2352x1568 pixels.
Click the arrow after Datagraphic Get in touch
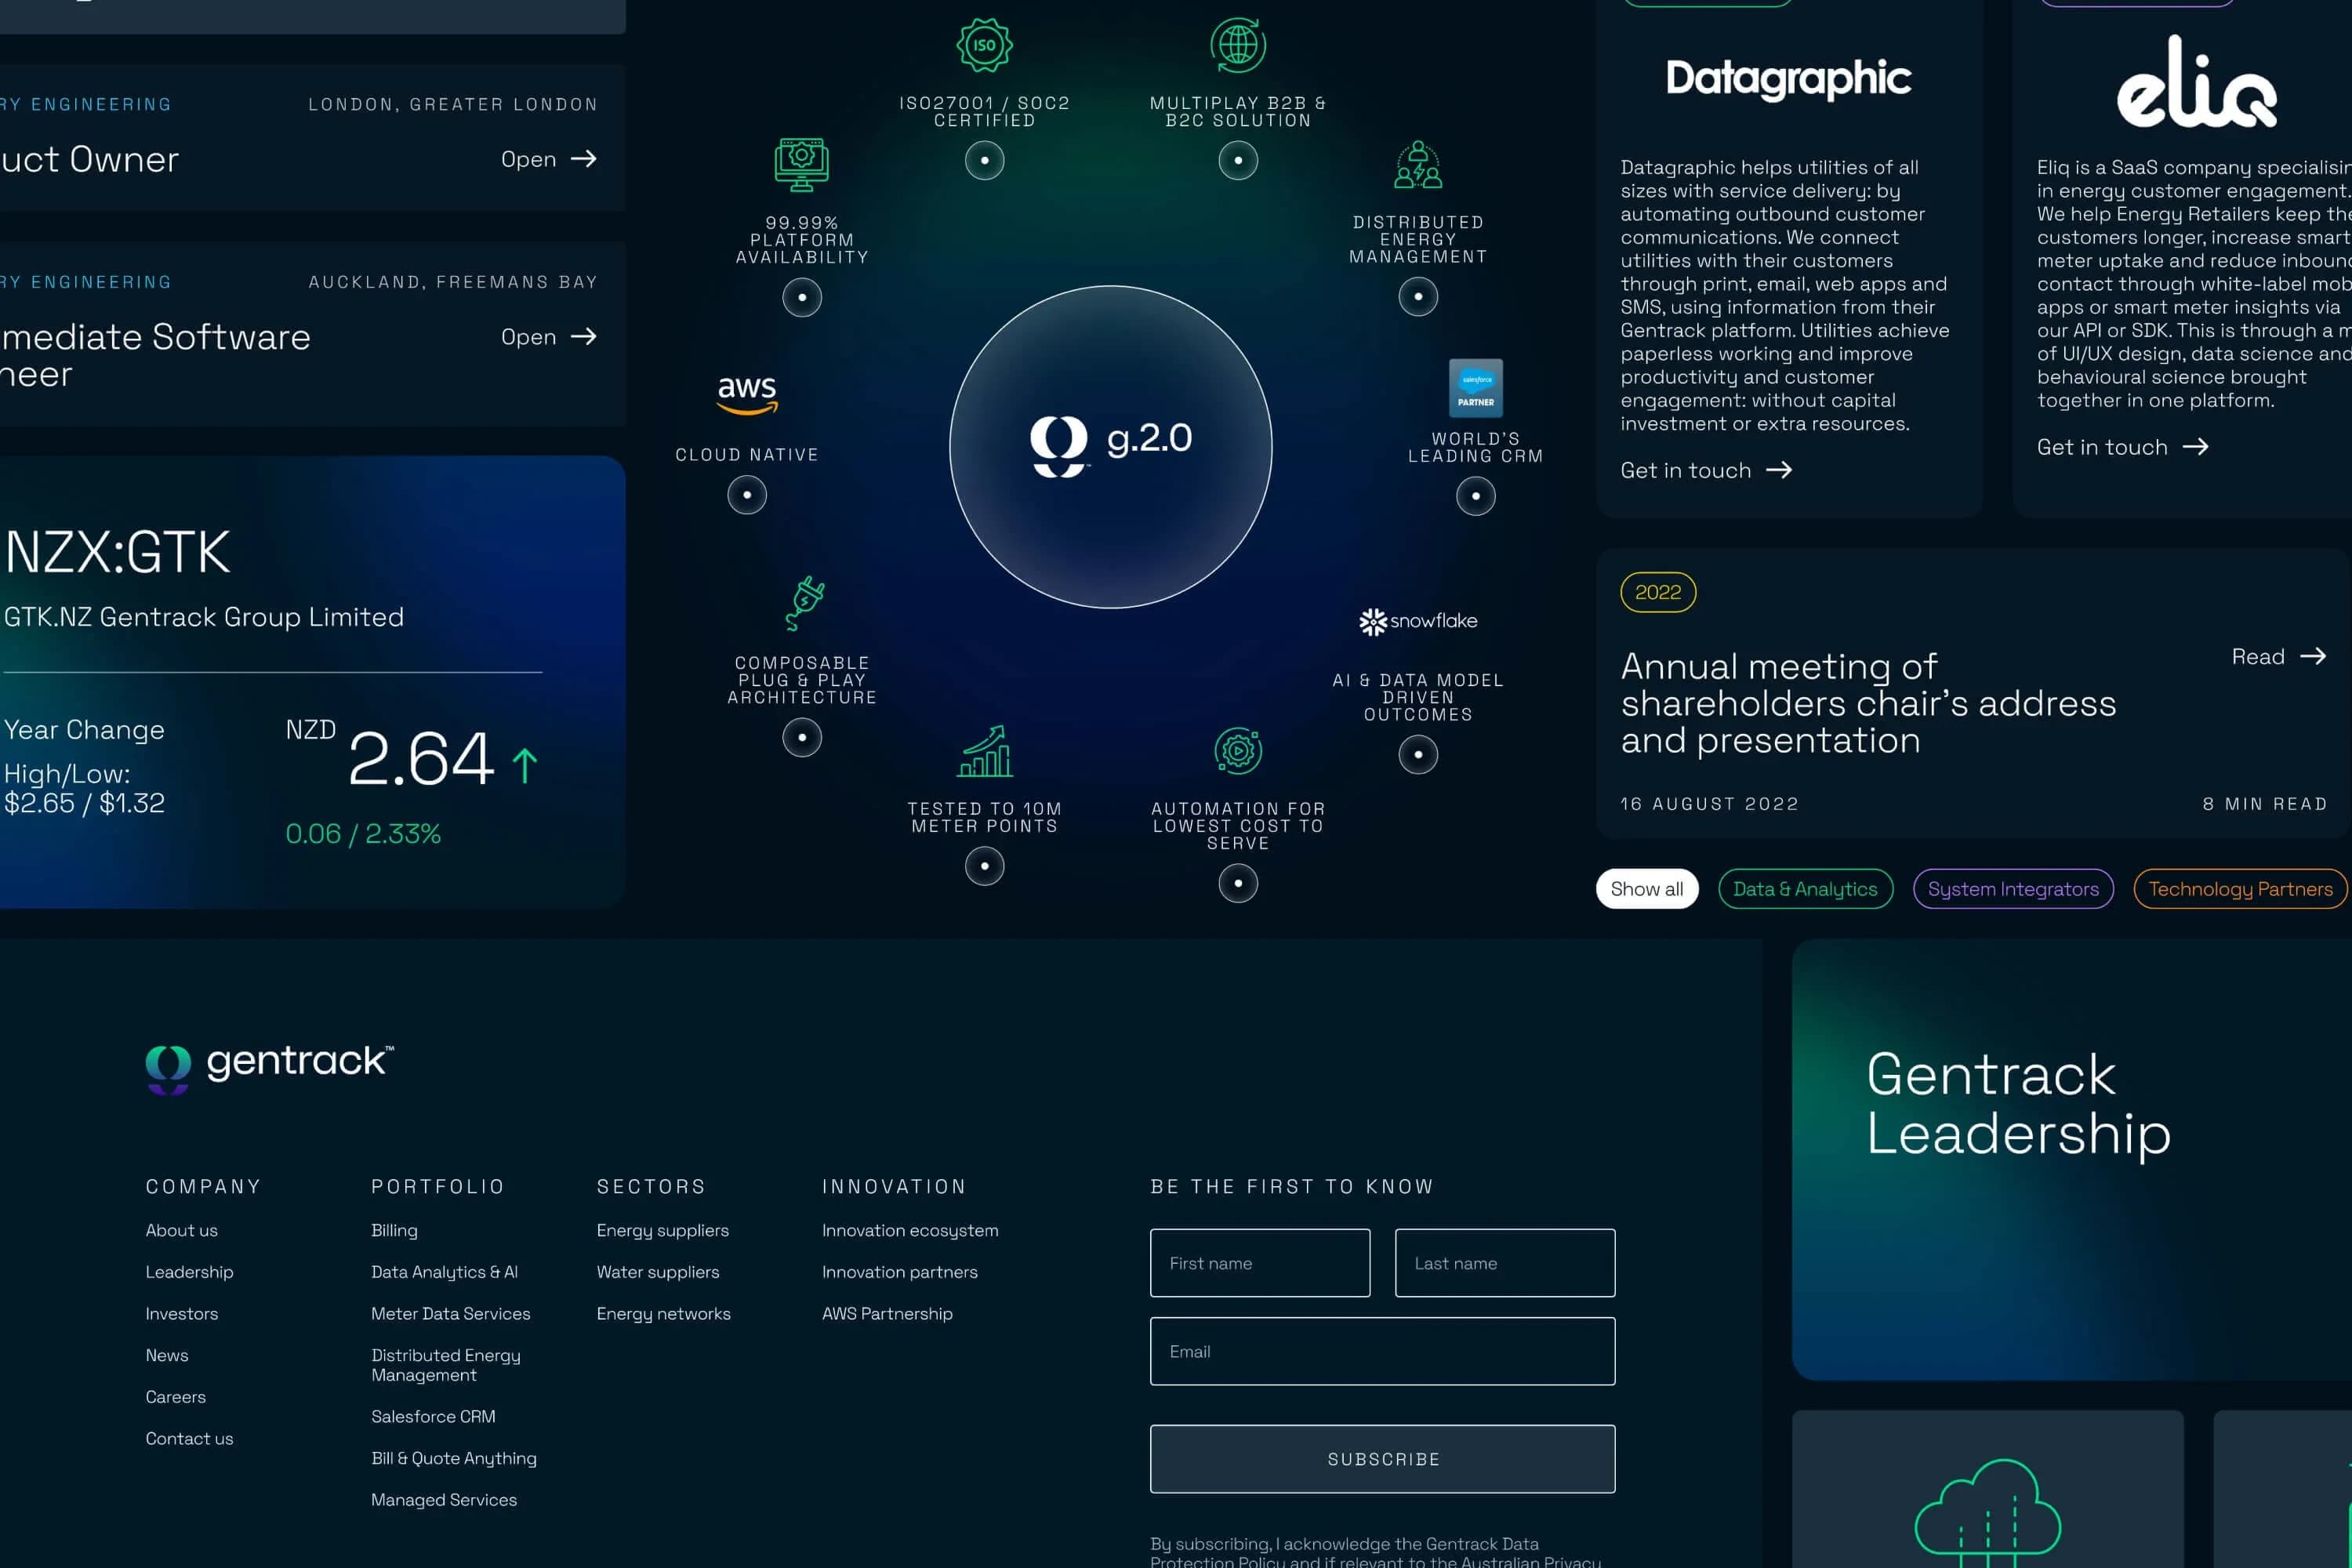click(x=1779, y=470)
